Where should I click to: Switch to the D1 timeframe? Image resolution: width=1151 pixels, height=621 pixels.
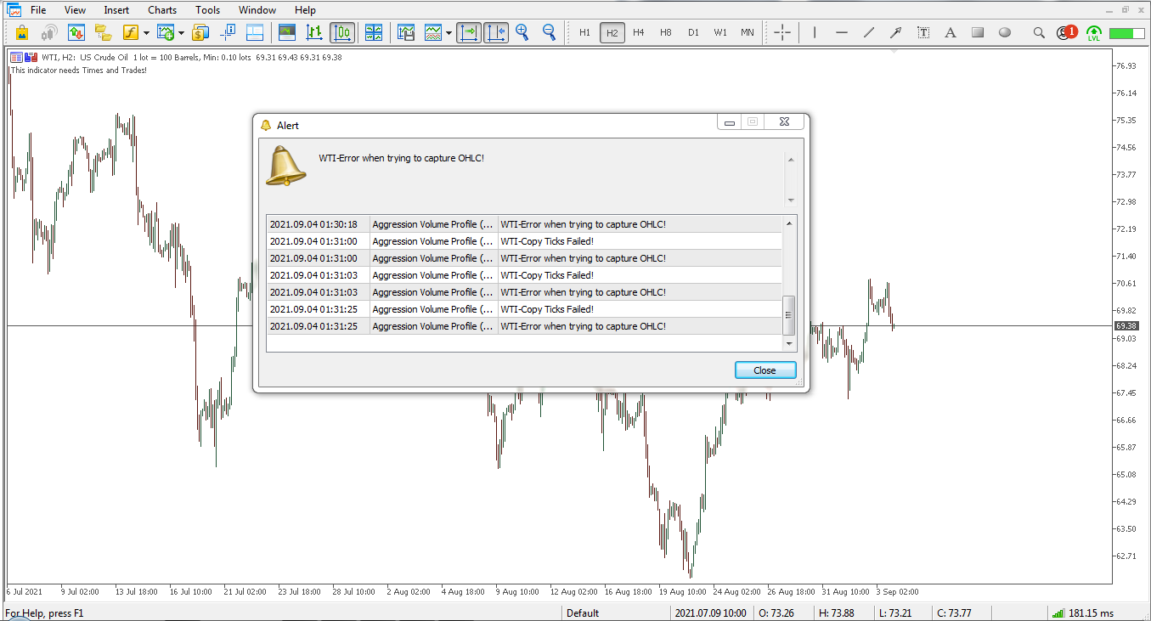(693, 33)
